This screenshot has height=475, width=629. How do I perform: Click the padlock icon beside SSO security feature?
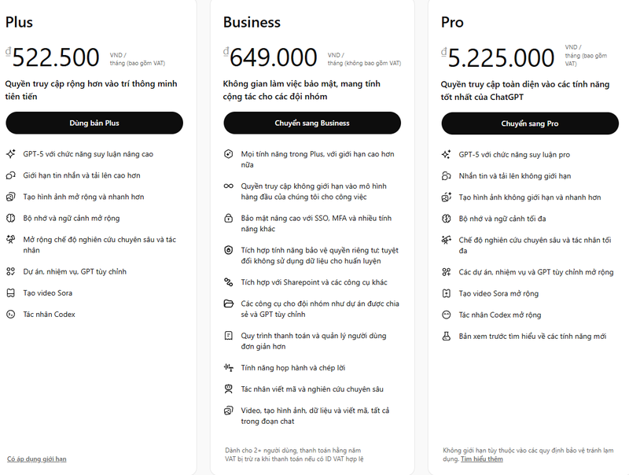[229, 218]
